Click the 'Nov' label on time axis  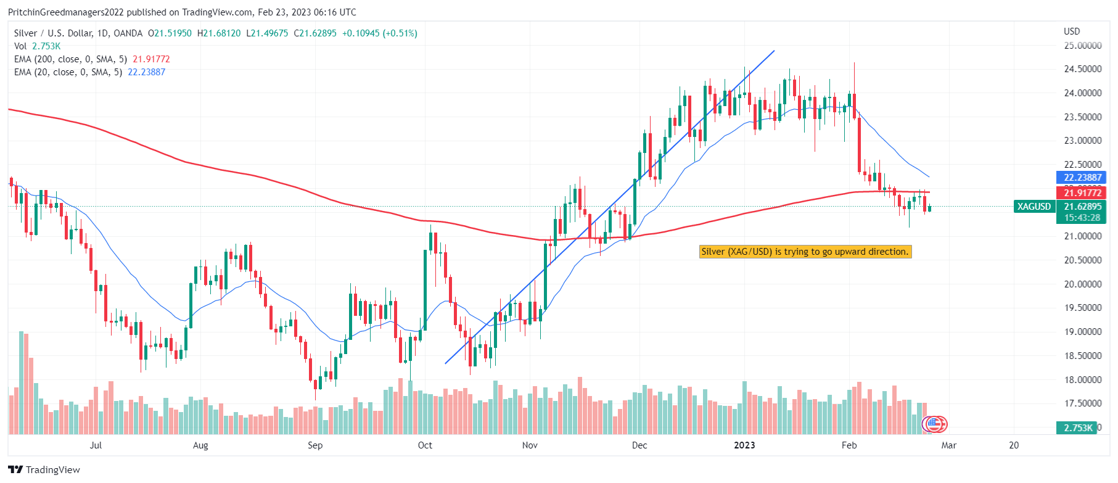(x=530, y=445)
